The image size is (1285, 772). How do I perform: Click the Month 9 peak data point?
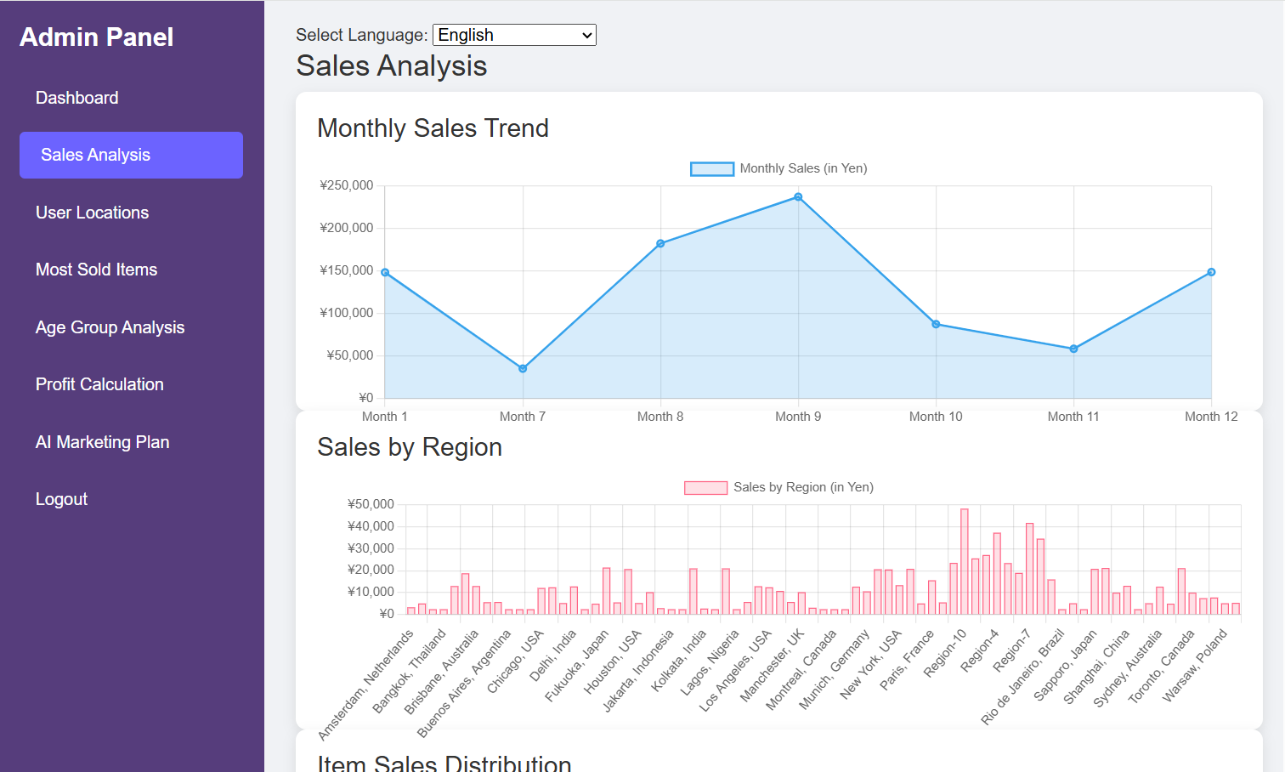[797, 196]
